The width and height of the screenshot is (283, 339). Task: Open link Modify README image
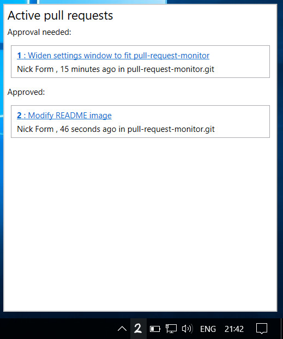coord(70,116)
